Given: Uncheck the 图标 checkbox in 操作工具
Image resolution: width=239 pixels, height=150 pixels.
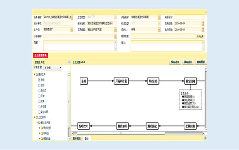Looking at the screenshot, I should click(39, 80).
